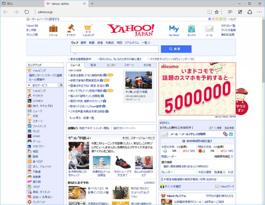Click the browser forward arrow

tap(16, 12)
